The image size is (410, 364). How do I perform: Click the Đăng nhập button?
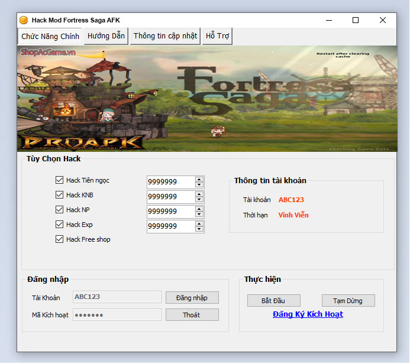pyautogui.click(x=192, y=298)
